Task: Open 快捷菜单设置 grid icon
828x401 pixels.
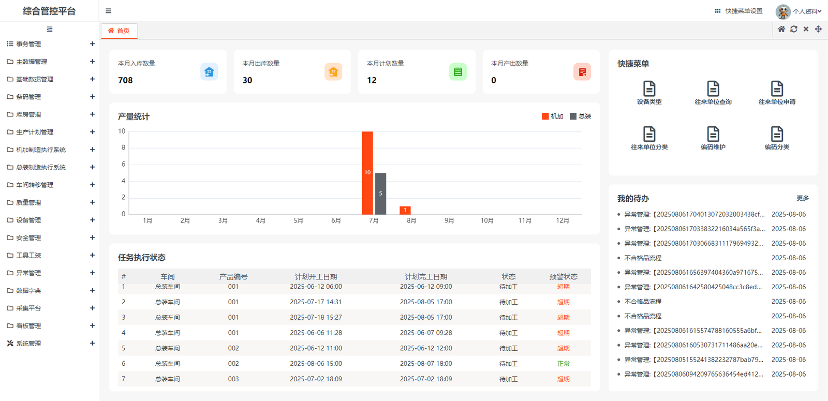Action: 717,11
